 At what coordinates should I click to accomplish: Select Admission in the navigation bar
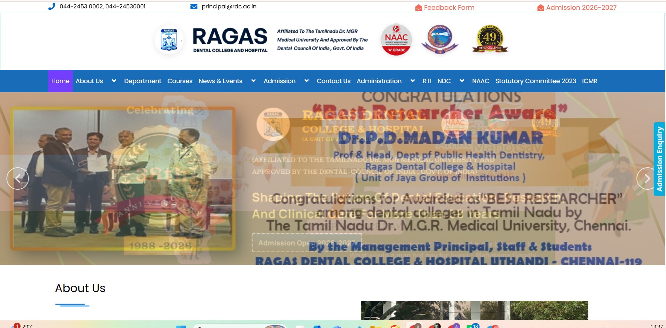coord(279,81)
